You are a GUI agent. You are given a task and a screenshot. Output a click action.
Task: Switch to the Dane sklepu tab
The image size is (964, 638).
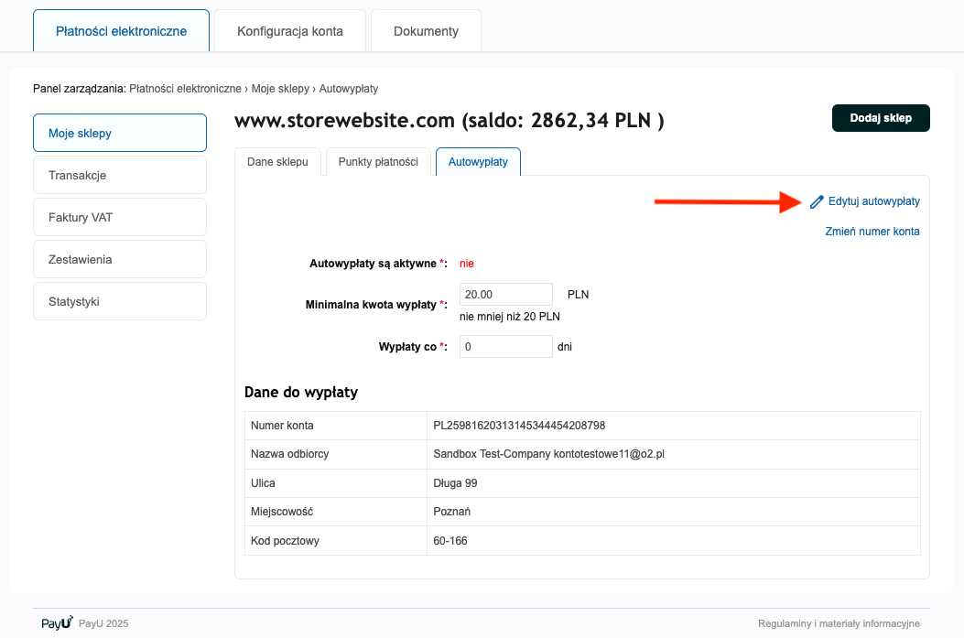coord(277,161)
